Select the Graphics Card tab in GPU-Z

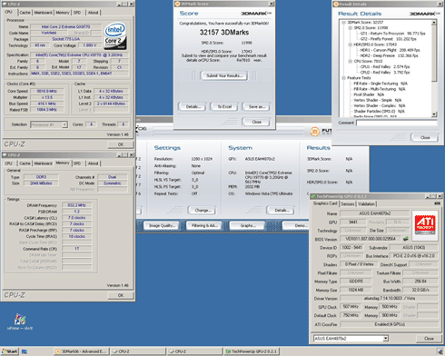(x=325, y=203)
